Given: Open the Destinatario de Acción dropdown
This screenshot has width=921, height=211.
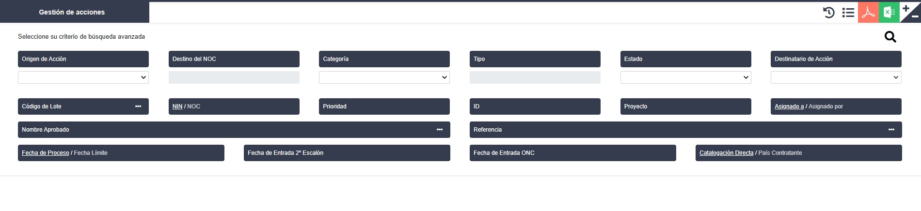Looking at the screenshot, I should pos(836,77).
